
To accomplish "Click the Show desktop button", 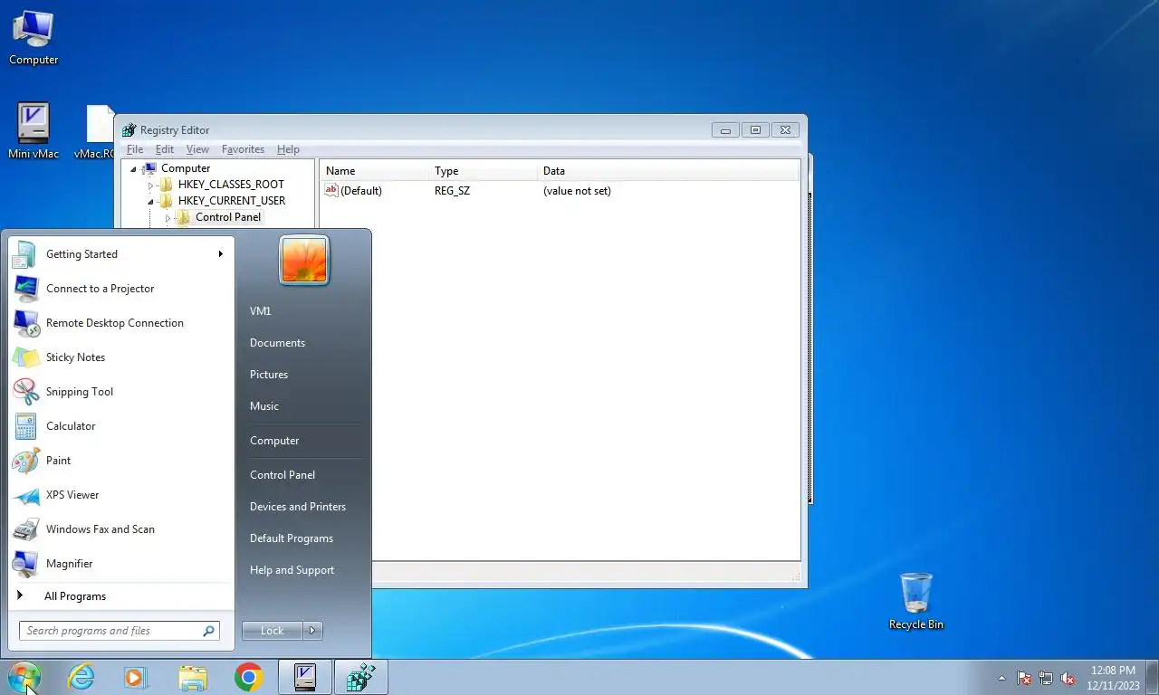I will point(1152,678).
